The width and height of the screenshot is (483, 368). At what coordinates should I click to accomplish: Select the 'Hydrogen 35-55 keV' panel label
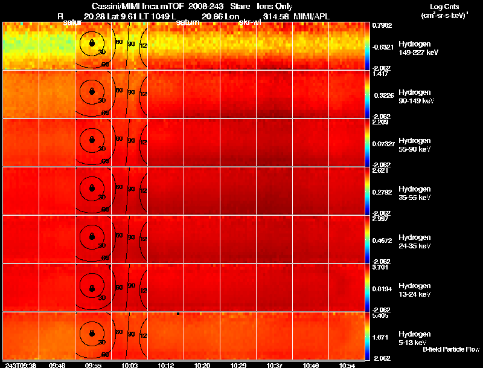click(415, 193)
